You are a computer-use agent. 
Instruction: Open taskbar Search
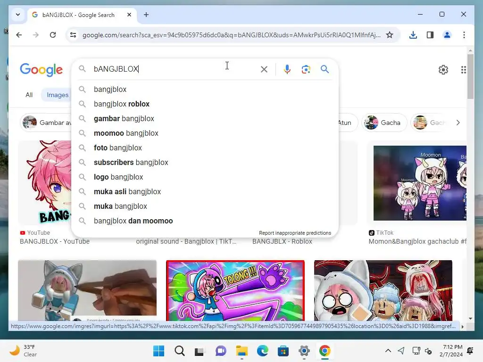[x=180, y=351]
